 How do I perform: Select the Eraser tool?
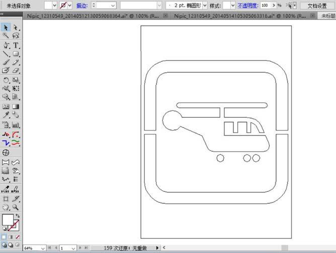pyautogui.click(x=16, y=70)
